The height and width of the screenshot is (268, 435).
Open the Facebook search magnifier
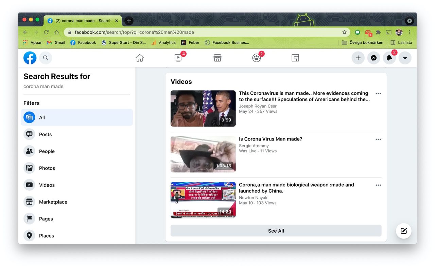[x=46, y=58]
